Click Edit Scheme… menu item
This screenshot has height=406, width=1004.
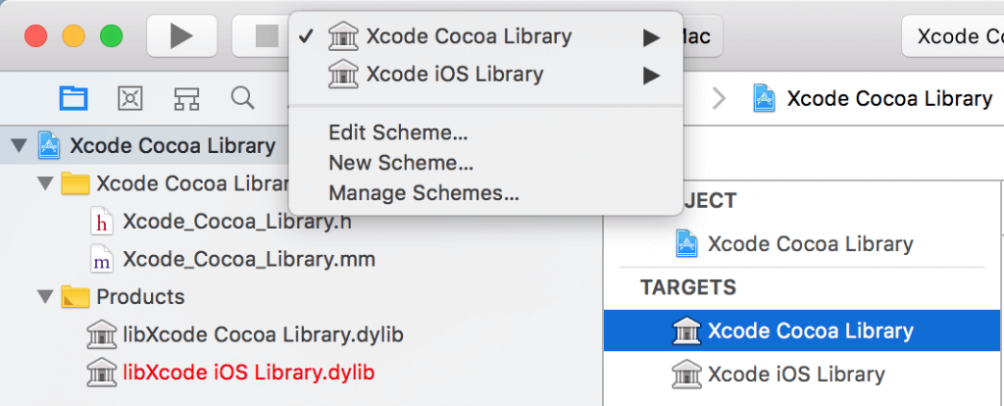398,132
